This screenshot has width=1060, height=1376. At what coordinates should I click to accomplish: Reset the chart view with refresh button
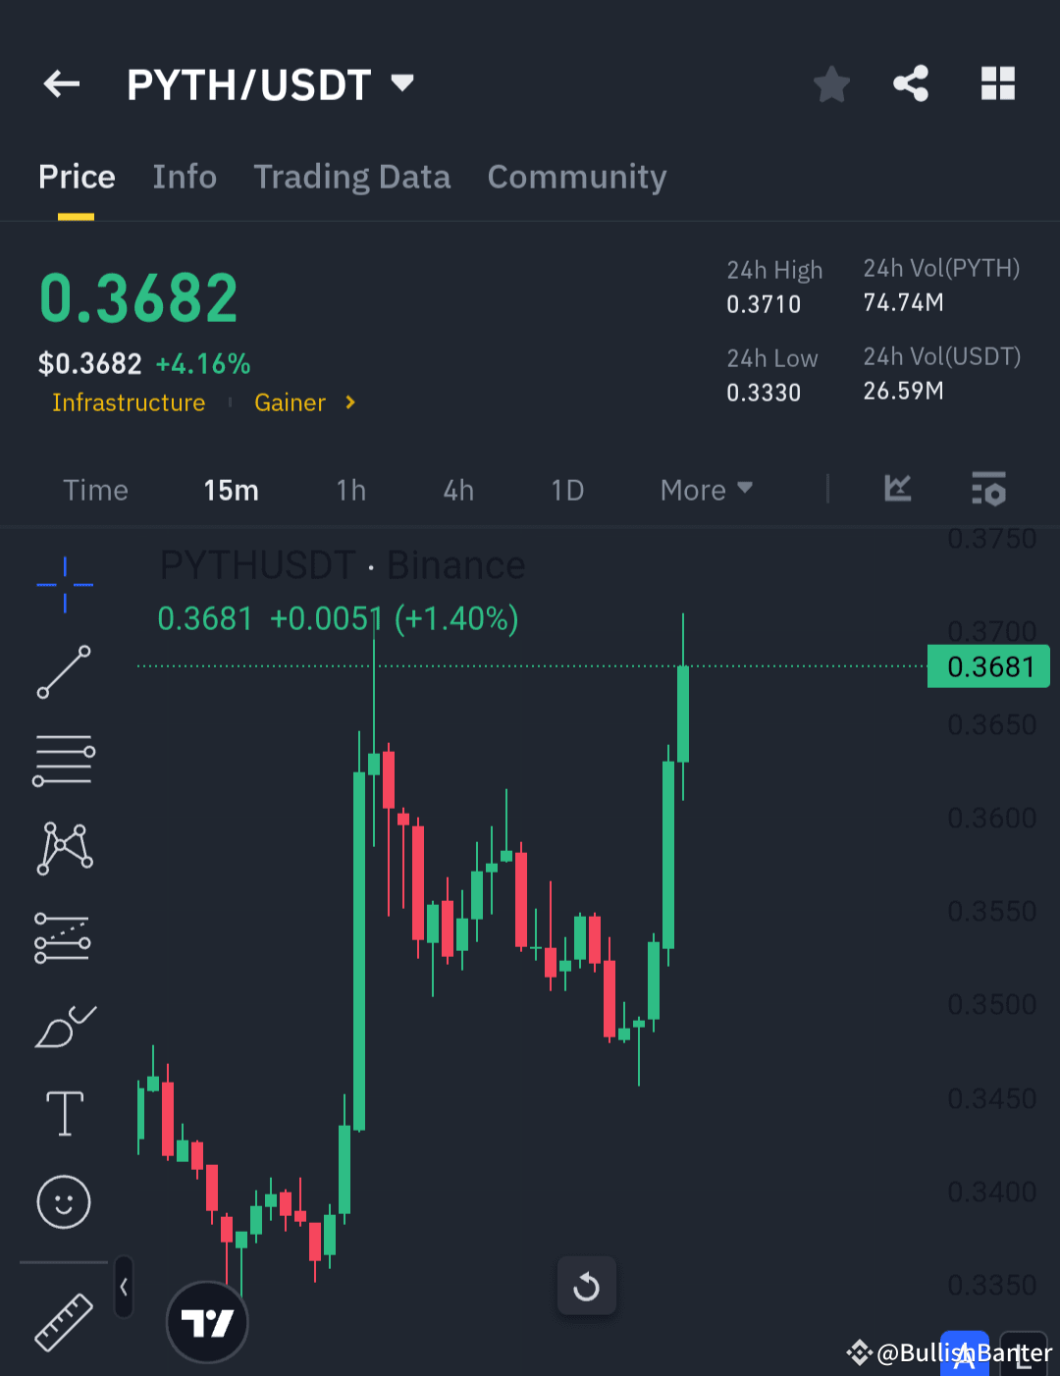(586, 1286)
